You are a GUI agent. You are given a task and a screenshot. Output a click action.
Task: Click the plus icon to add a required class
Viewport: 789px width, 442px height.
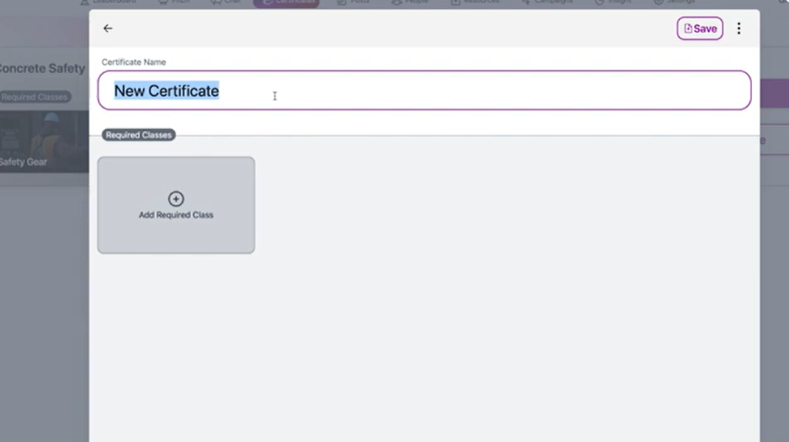point(176,198)
